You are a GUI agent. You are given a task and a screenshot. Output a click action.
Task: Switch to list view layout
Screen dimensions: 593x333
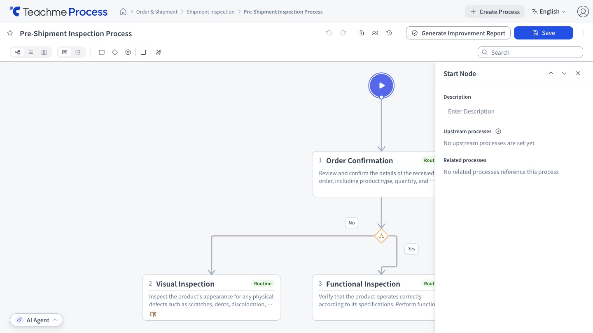click(x=31, y=52)
